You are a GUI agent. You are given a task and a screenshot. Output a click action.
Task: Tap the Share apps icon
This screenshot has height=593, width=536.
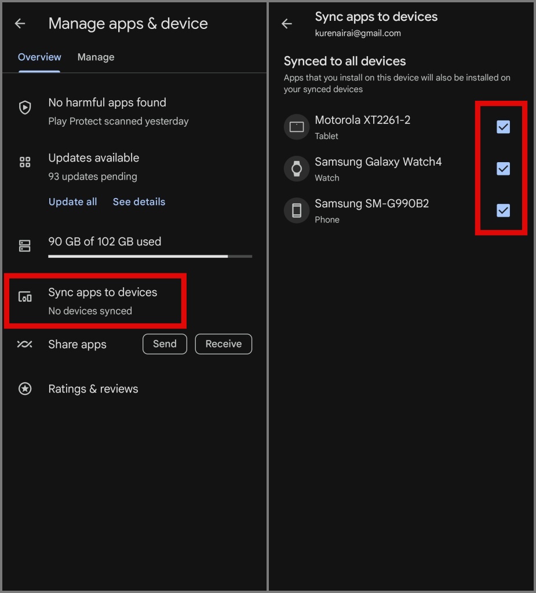point(25,344)
